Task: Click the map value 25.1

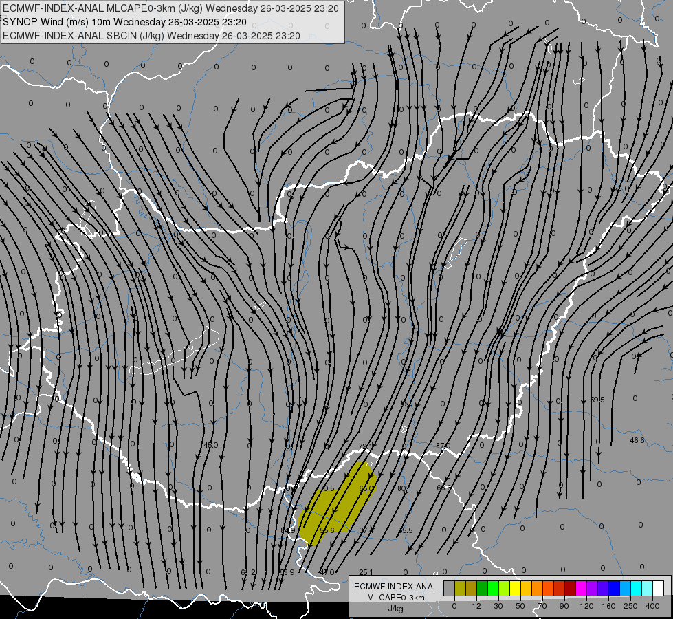Action: pyautogui.click(x=366, y=572)
